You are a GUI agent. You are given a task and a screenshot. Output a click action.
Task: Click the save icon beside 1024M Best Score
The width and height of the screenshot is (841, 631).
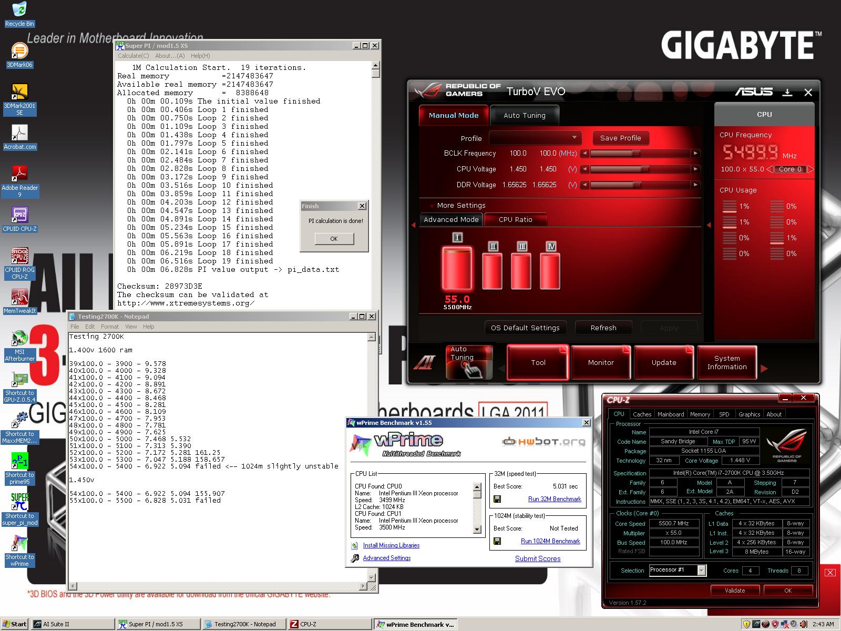click(497, 541)
